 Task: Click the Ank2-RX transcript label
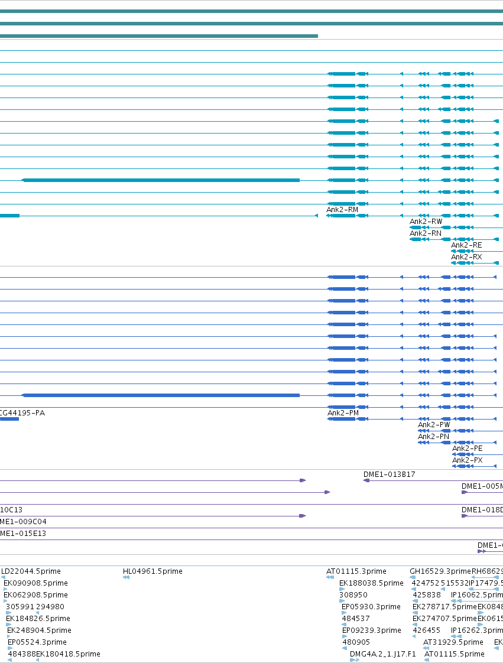(x=466, y=257)
